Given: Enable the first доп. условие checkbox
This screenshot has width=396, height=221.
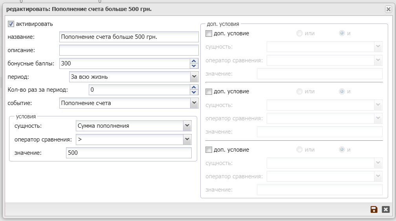Looking at the screenshot, I should pos(209,34).
